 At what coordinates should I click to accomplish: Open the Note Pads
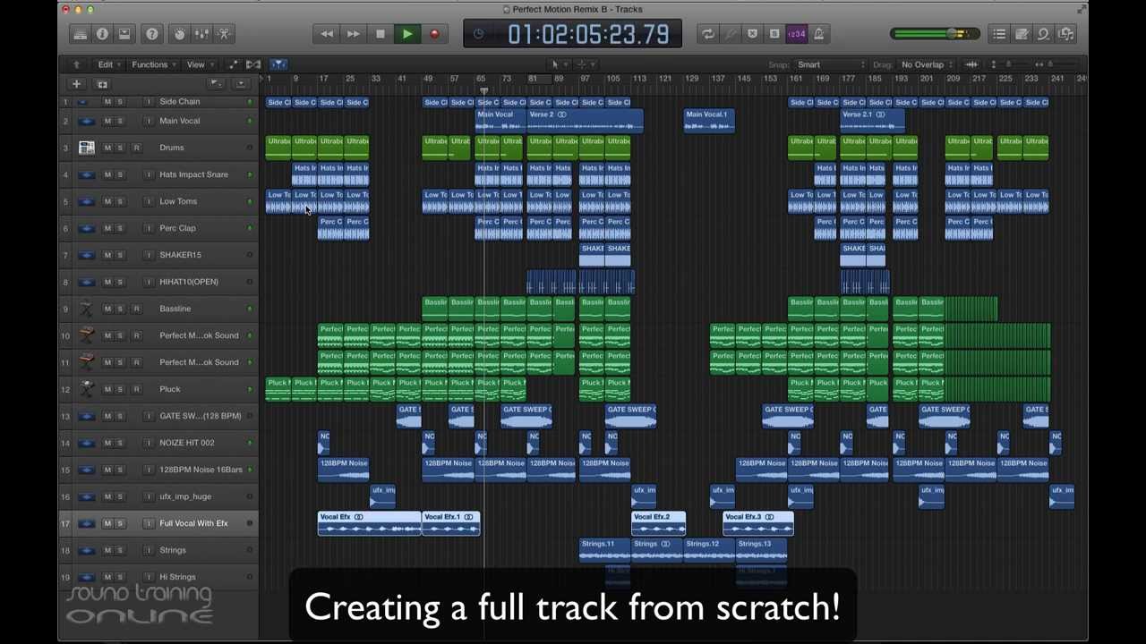tap(1022, 34)
